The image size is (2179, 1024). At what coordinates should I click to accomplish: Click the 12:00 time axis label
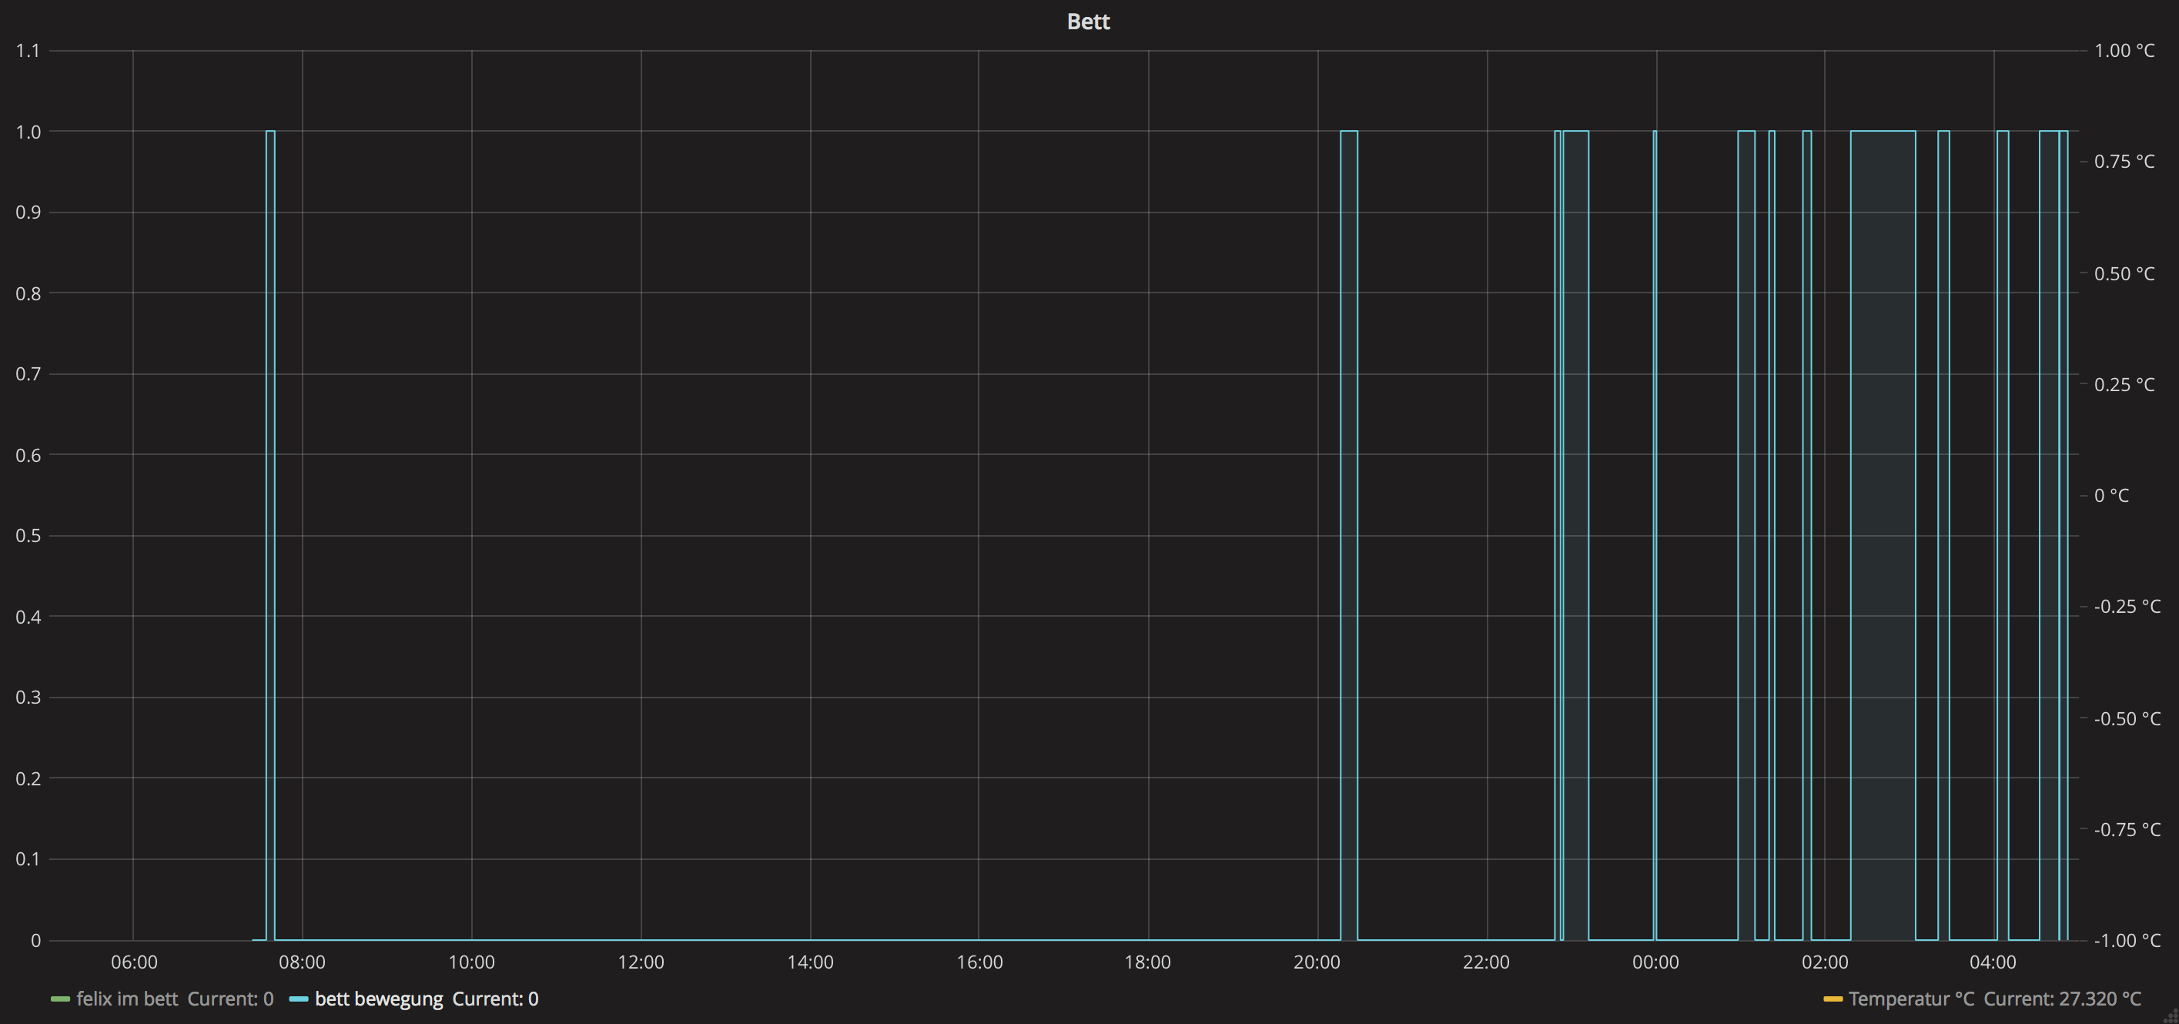(x=641, y=962)
